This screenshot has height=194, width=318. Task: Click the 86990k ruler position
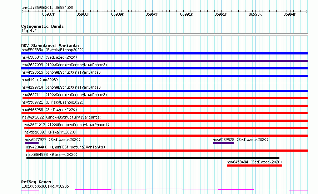152,14
